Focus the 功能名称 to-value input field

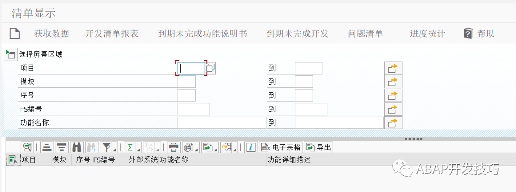339,123
